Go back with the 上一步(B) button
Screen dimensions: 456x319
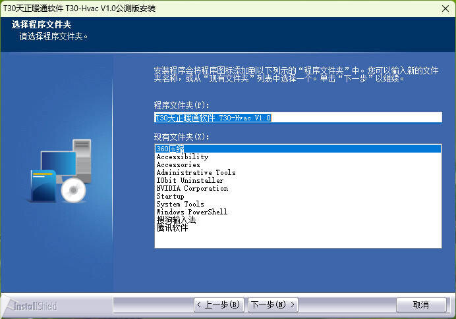point(219,305)
